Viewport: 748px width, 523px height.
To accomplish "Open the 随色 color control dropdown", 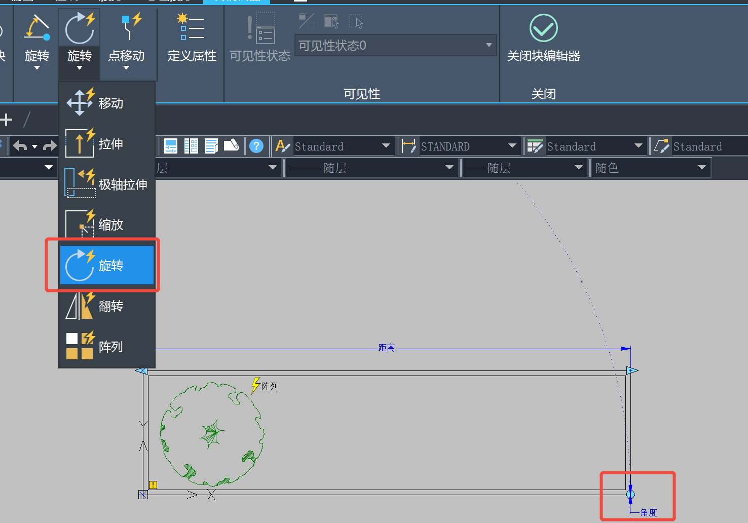I will 701,168.
